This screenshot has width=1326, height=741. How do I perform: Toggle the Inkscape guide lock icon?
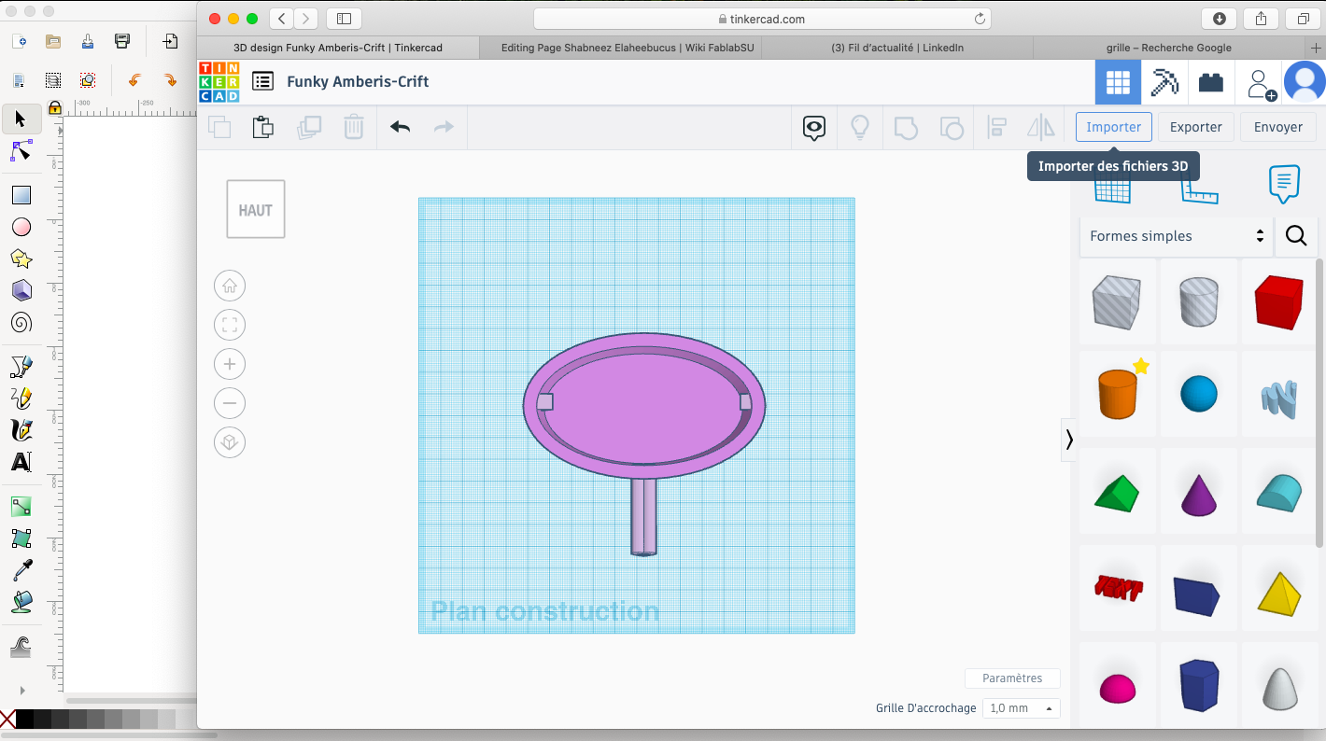pos(54,108)
